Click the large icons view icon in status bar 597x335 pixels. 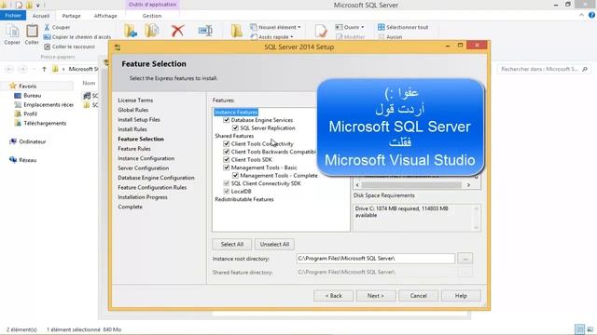(x=590, y=329)
